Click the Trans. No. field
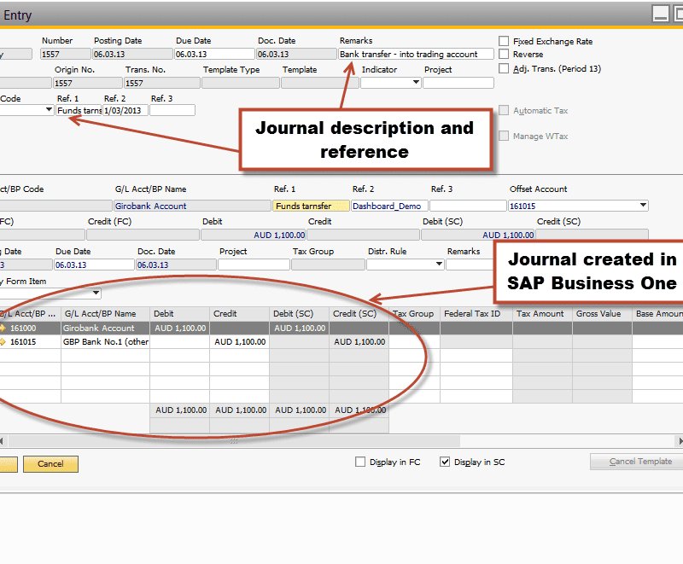Image resolution: width=683 pixels, height=564 pixels. (162, 83)
